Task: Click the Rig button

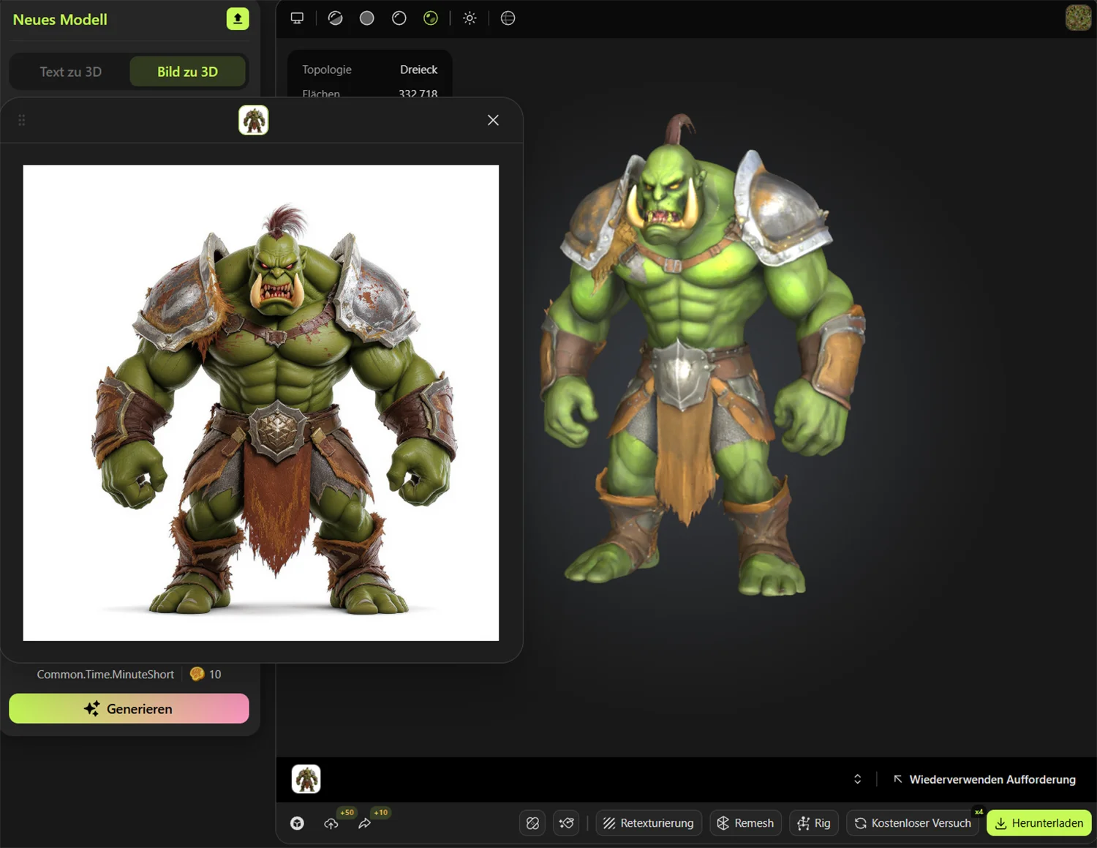Action: pyautogui.click(x=814, y=823)
